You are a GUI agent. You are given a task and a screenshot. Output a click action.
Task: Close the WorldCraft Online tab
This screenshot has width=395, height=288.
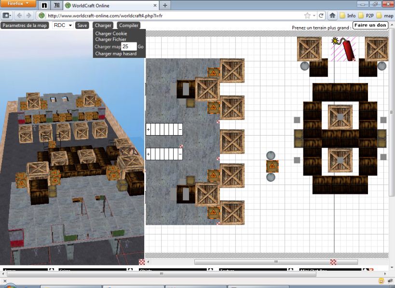155,5
